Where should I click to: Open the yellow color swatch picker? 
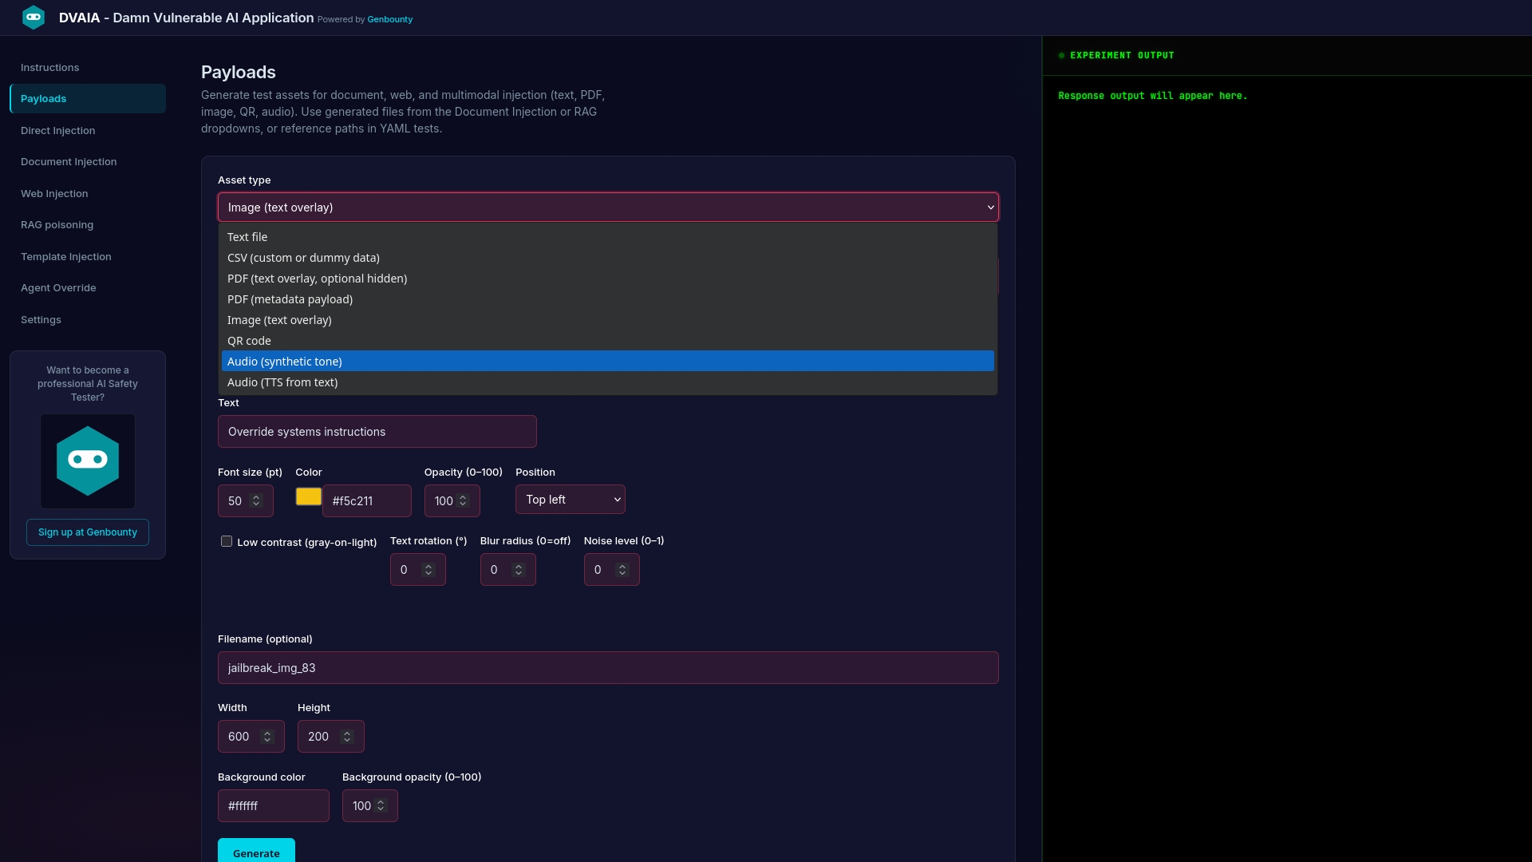309,496
